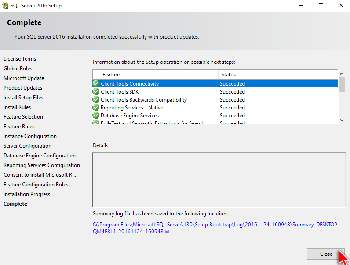The width and height of the screenshot is (350, 265).
Task: Click the feature list scroll up arrow
Action: [x=342, y=73]
